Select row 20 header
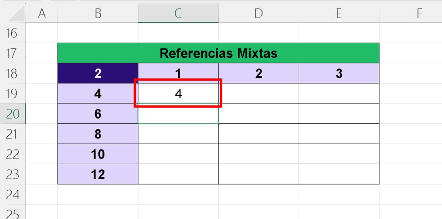The image size is (442, 219). tap(13, 113)
